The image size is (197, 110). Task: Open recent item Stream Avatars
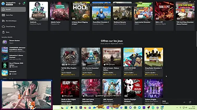[13, 42]
